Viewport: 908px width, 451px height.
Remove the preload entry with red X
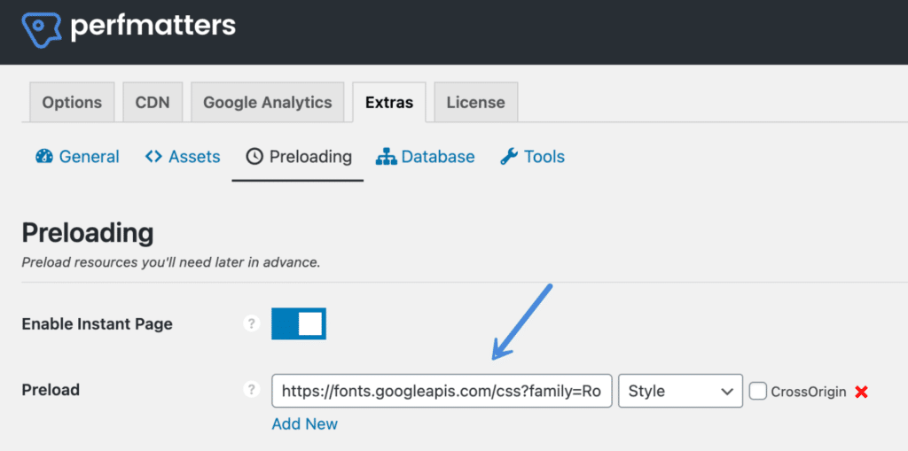click(861, 392)
